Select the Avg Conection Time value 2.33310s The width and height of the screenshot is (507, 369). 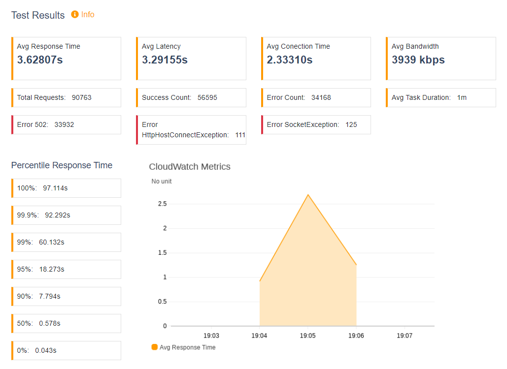click(x=289, y=60)
